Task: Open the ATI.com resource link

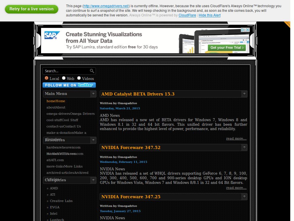Action: point(55,160)
